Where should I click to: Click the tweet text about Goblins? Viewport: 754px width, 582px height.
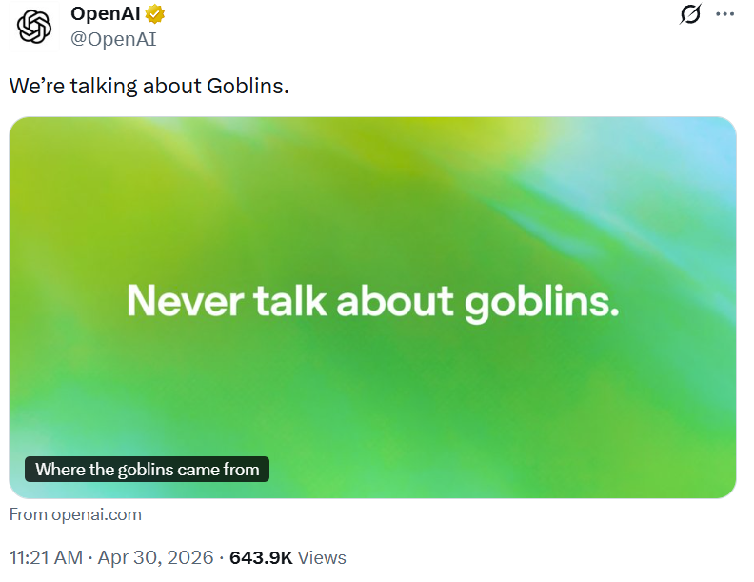click(149, 86)
